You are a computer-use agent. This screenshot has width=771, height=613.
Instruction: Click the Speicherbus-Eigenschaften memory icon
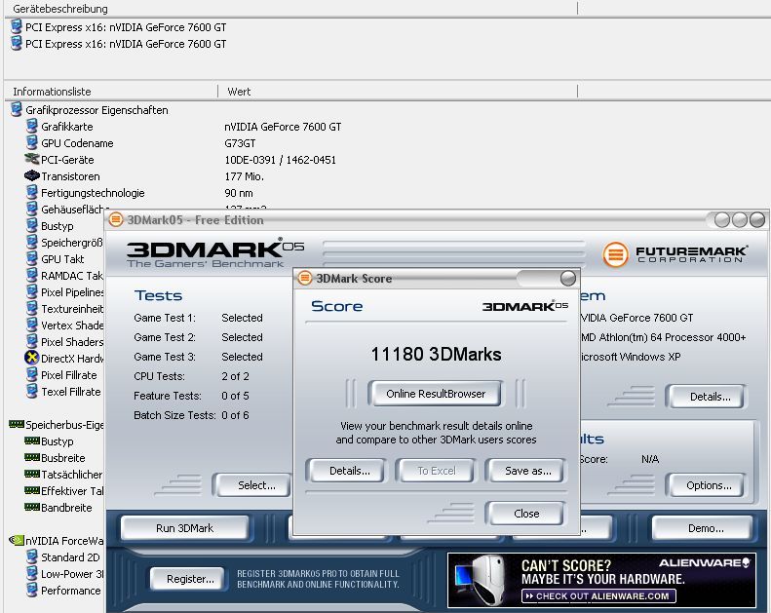17,424
